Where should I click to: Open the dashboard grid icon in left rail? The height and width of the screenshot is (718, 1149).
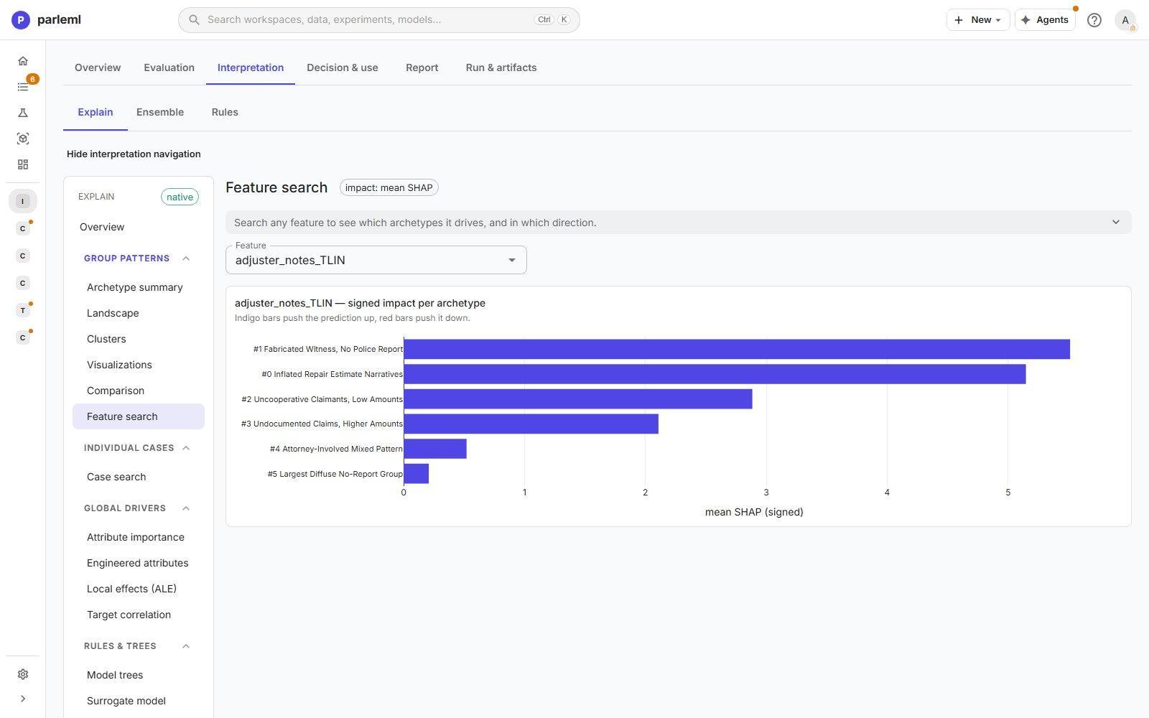(23, 164)
